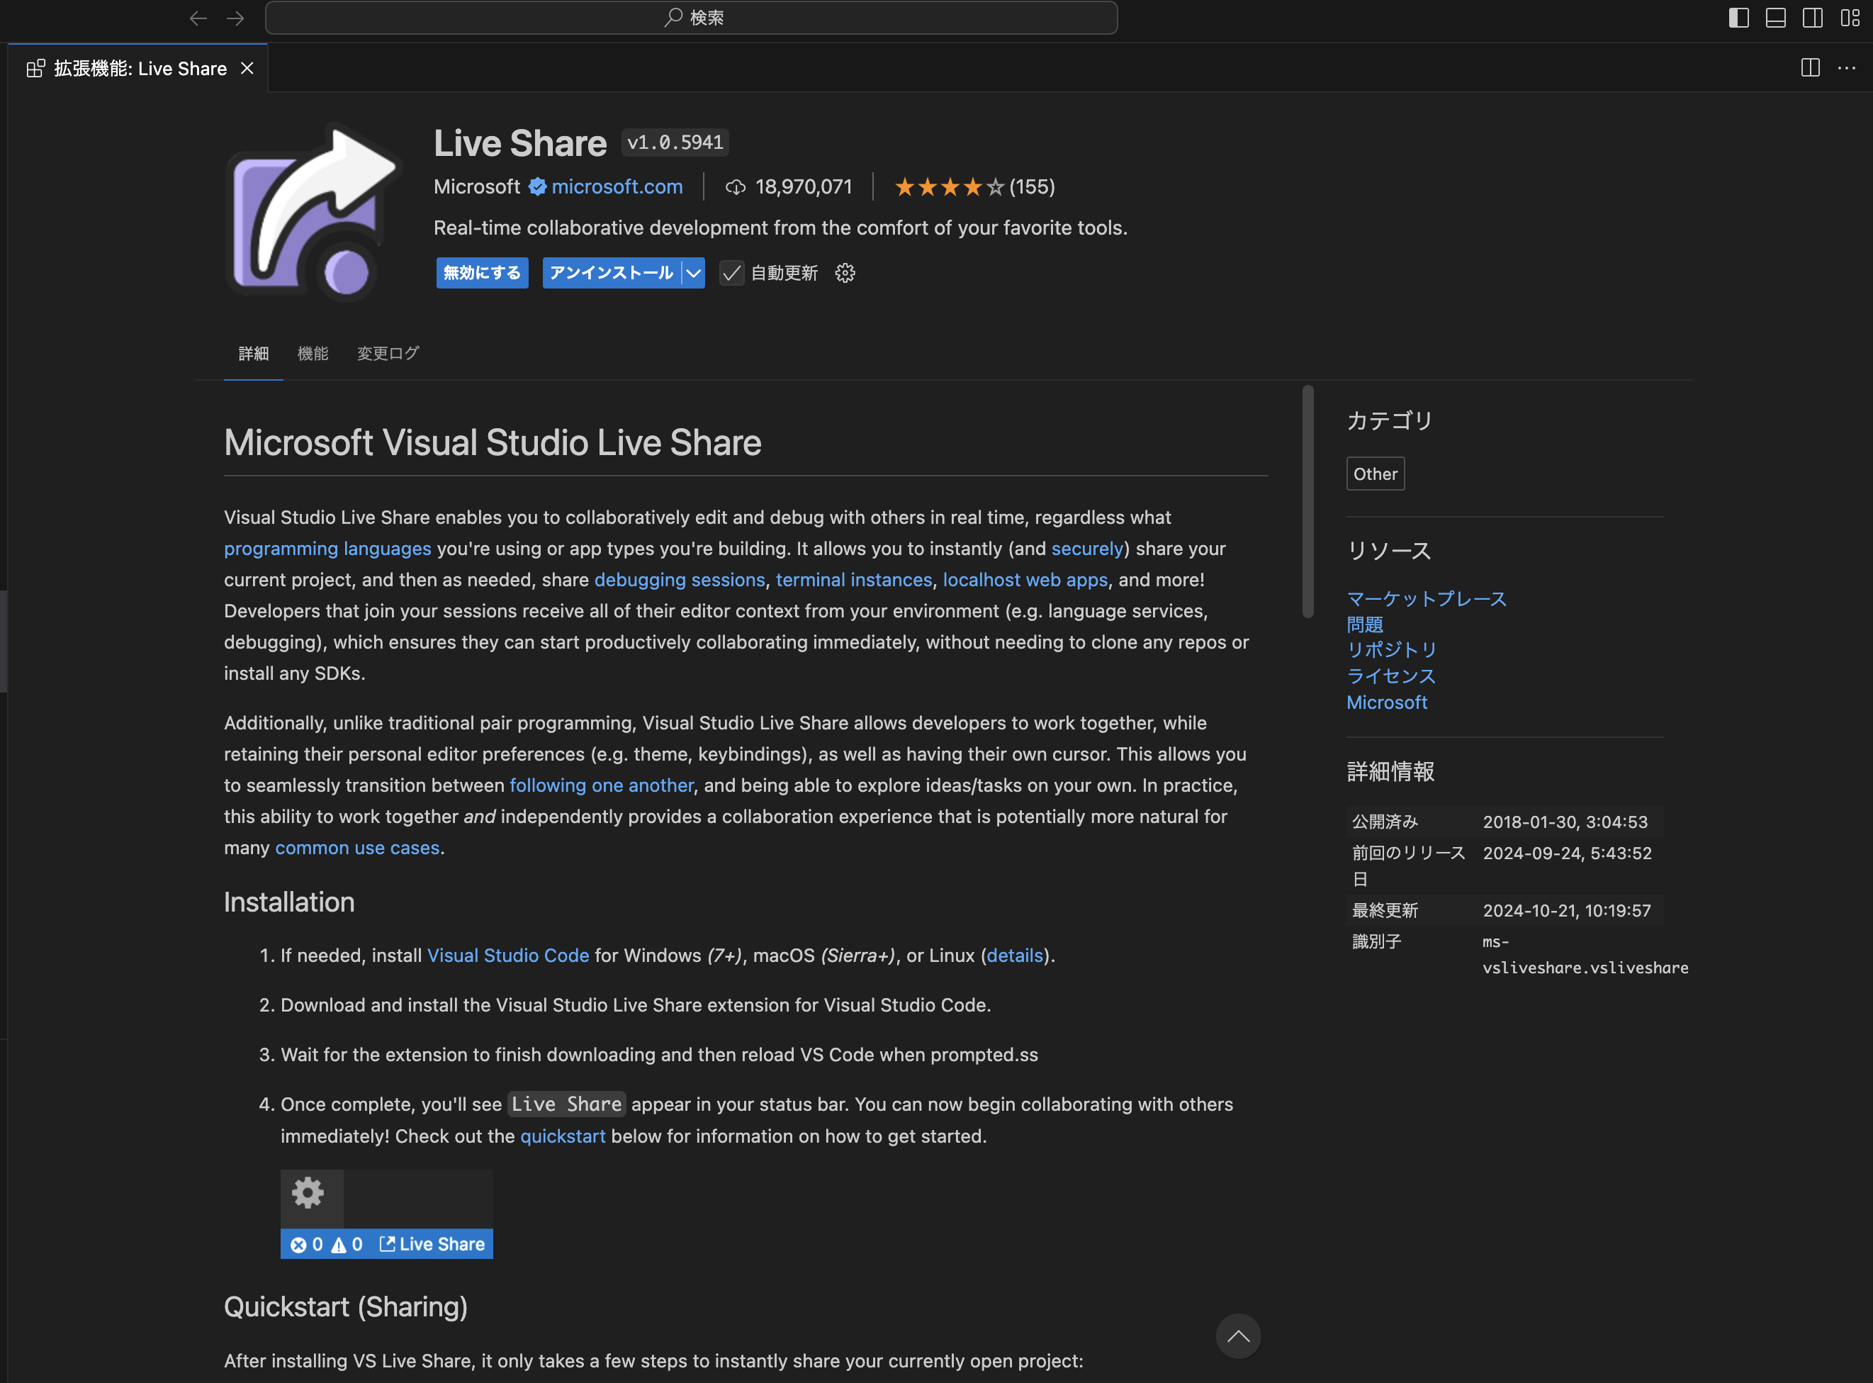Viewport: 1873px width, 1383px height.
Task: Switch to the 機能 tab
Action: point(312,353)
